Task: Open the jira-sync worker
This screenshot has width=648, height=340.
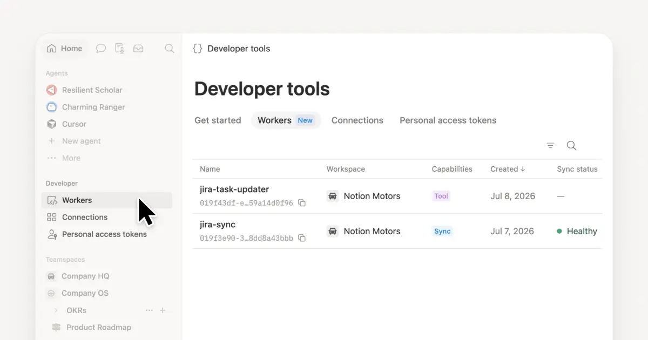Action: point(218,225)
